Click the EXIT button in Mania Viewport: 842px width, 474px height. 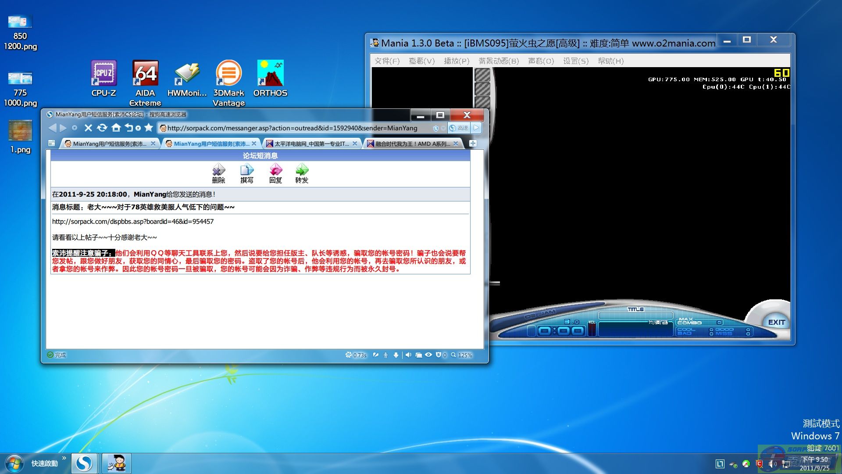point(776,322)
